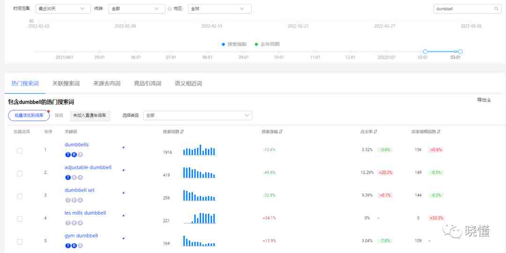
Task: Click the left handle of the timeline range slider
Action: point(425,51)
